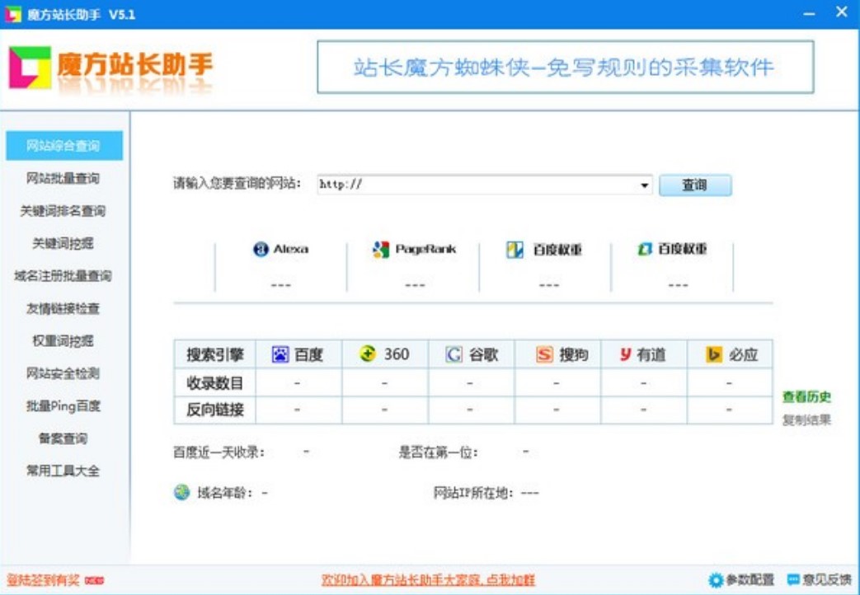
Task: Close the 魔方站长助手 window
Action: click(842, 12)
